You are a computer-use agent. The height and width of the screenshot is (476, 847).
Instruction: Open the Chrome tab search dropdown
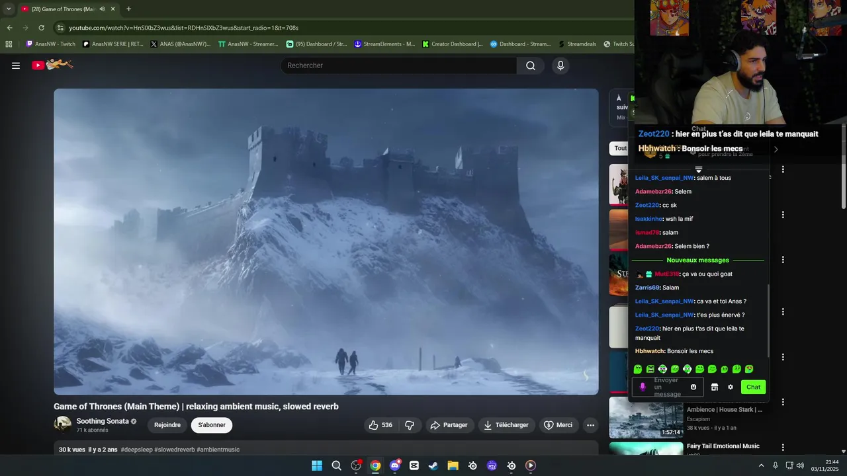(9, 9)
